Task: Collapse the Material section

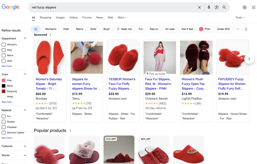Action: pyautogui.click(x=25, y=110)
